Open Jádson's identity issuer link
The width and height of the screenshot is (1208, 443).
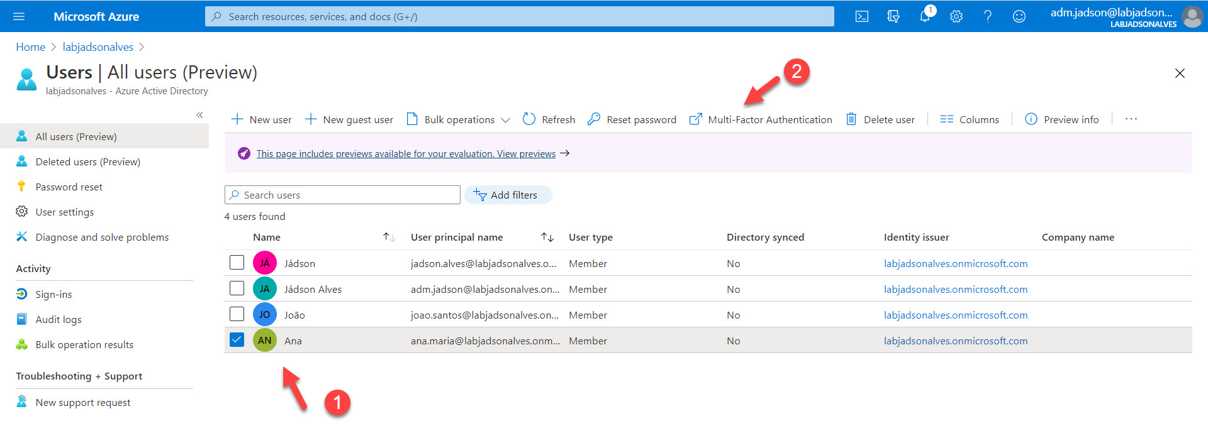tap(956, 263)
